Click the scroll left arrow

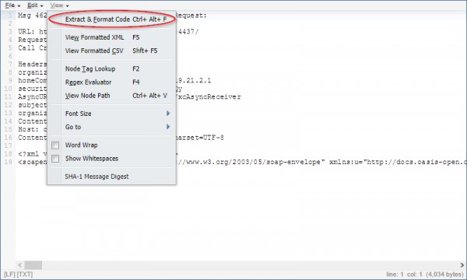20,264
